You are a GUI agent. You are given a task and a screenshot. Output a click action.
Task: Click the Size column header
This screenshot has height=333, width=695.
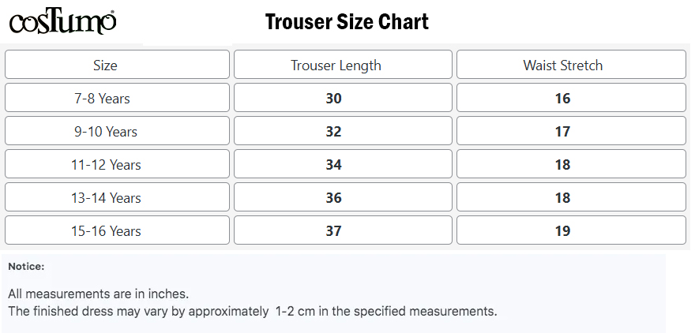pyautogui.click(x=117, y=65)
